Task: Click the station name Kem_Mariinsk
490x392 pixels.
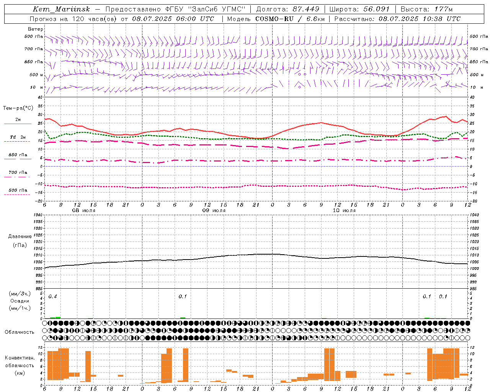Action: pos(61,9)
